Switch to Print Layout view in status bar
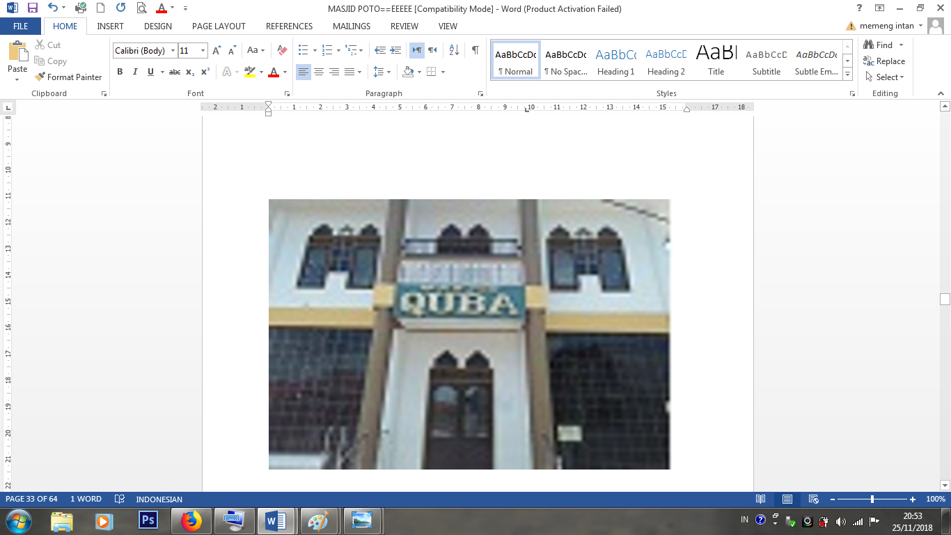The height and width of the screenshot is (535, 951). pyautogui.click(x=787, y=499)
